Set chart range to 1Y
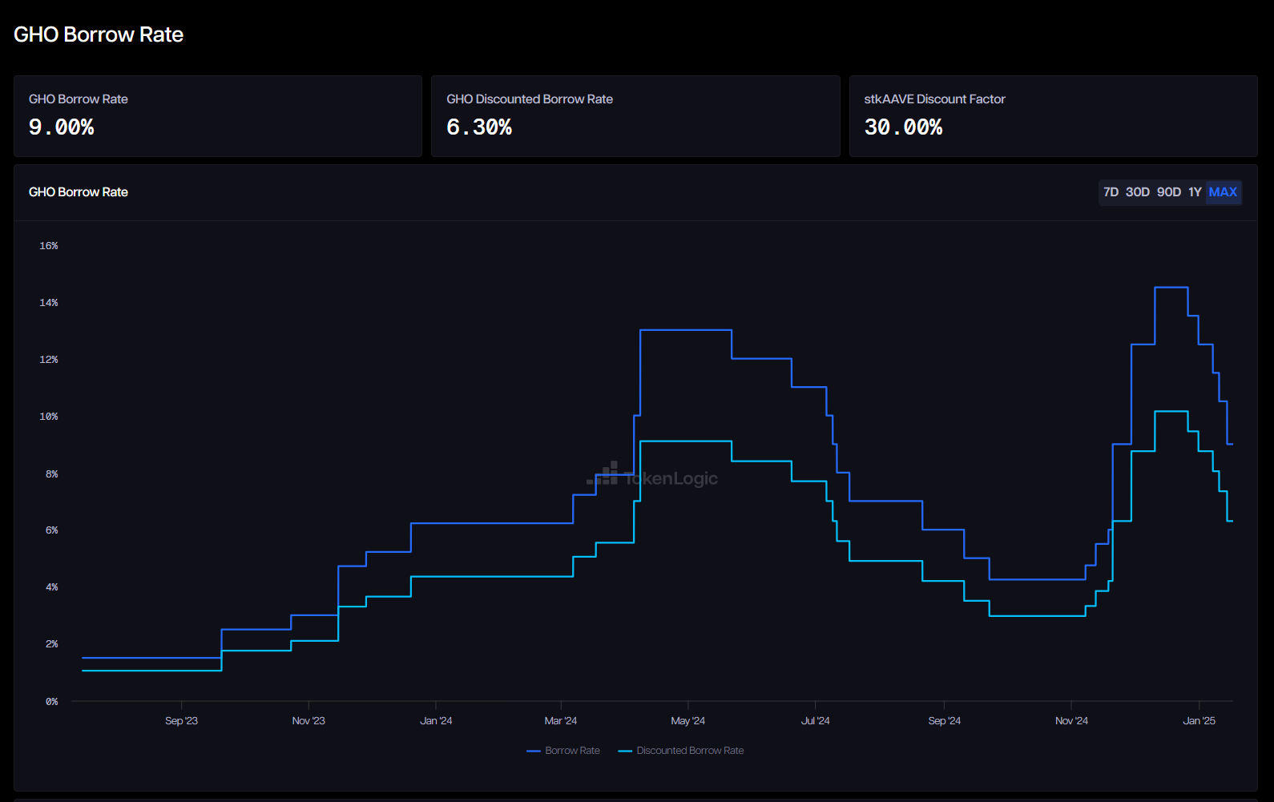Image resolution: width=1274 pixels, height=802 pixels. point(1195,192)
